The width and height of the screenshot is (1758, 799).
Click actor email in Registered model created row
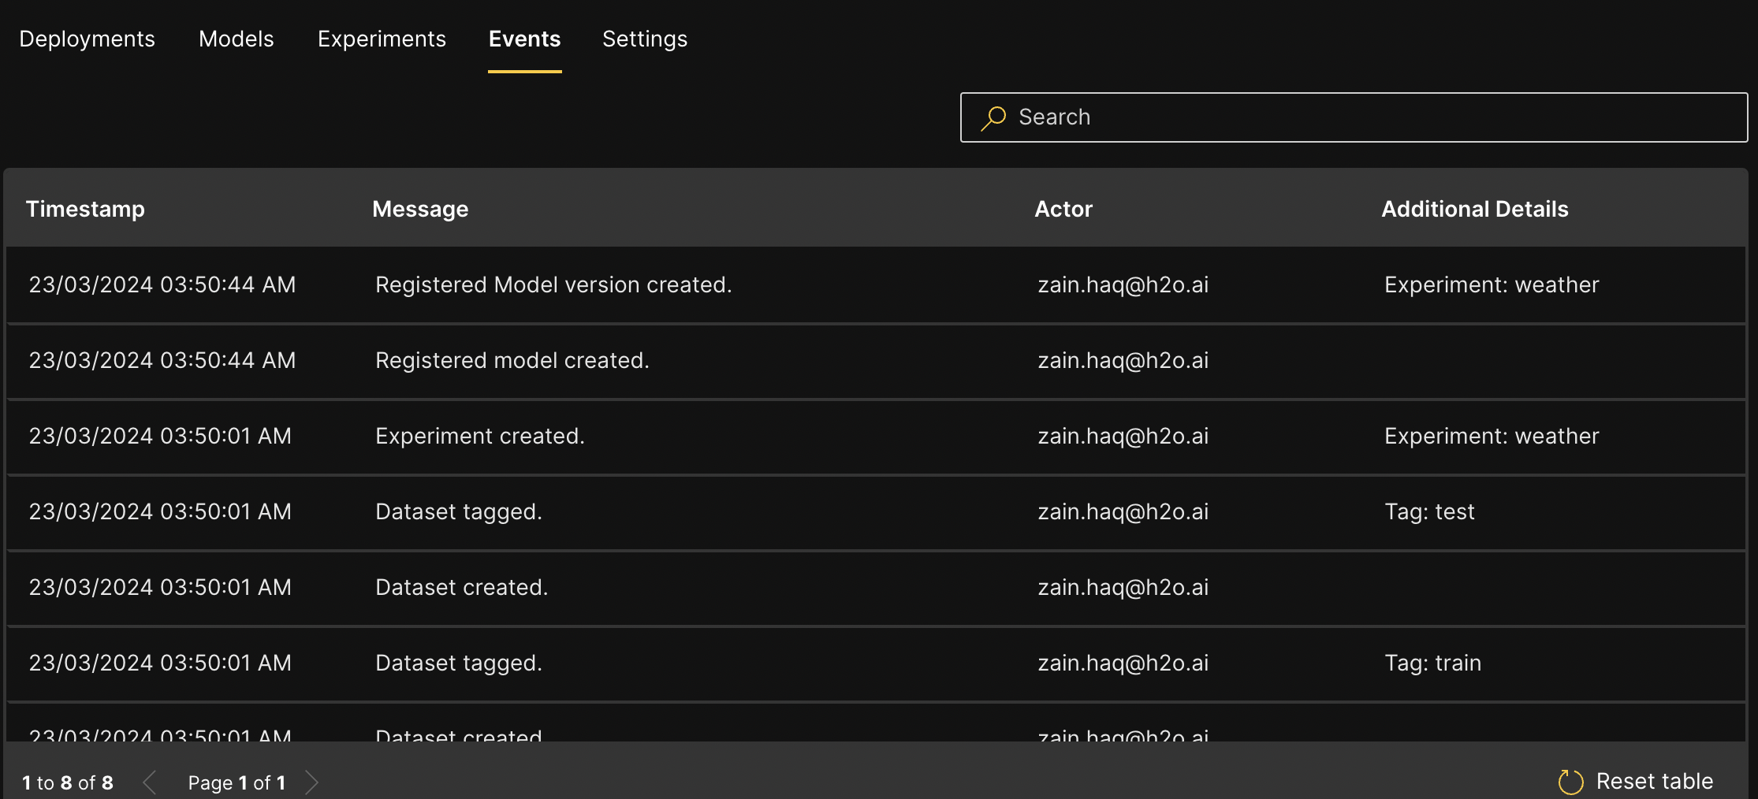pos(1123,360)
